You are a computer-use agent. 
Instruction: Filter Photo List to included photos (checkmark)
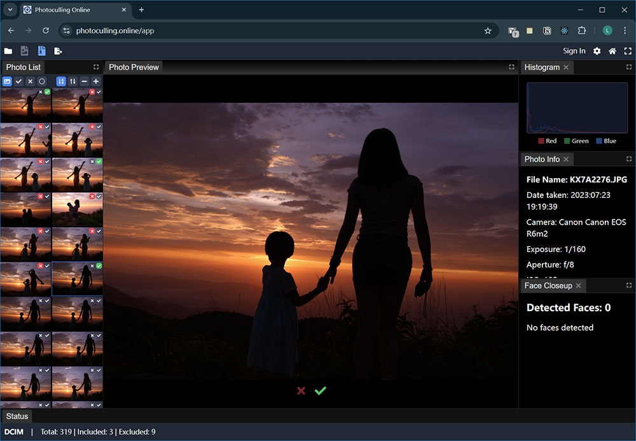(18, 81)
